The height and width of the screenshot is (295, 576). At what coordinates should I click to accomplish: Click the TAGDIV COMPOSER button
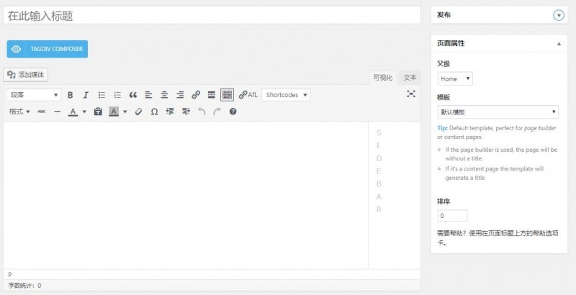point(48,49)
